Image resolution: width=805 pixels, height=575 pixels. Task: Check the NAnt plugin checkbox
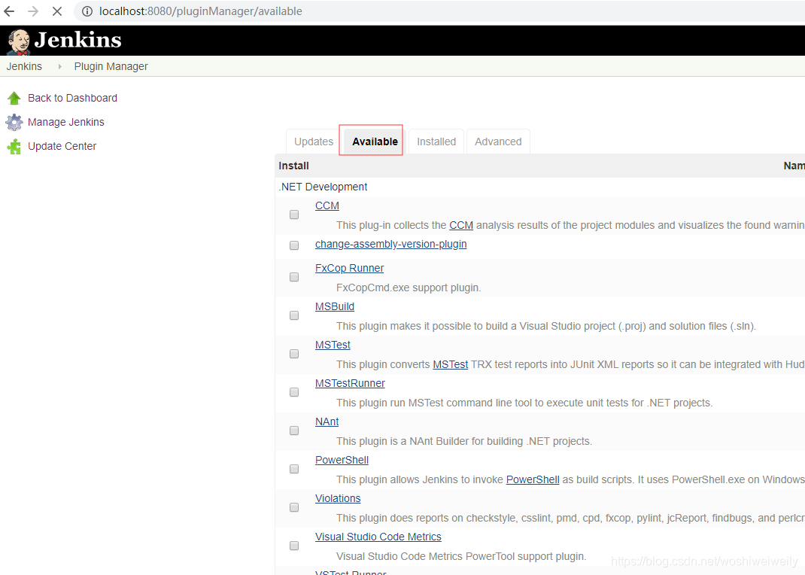click(294, 430)
